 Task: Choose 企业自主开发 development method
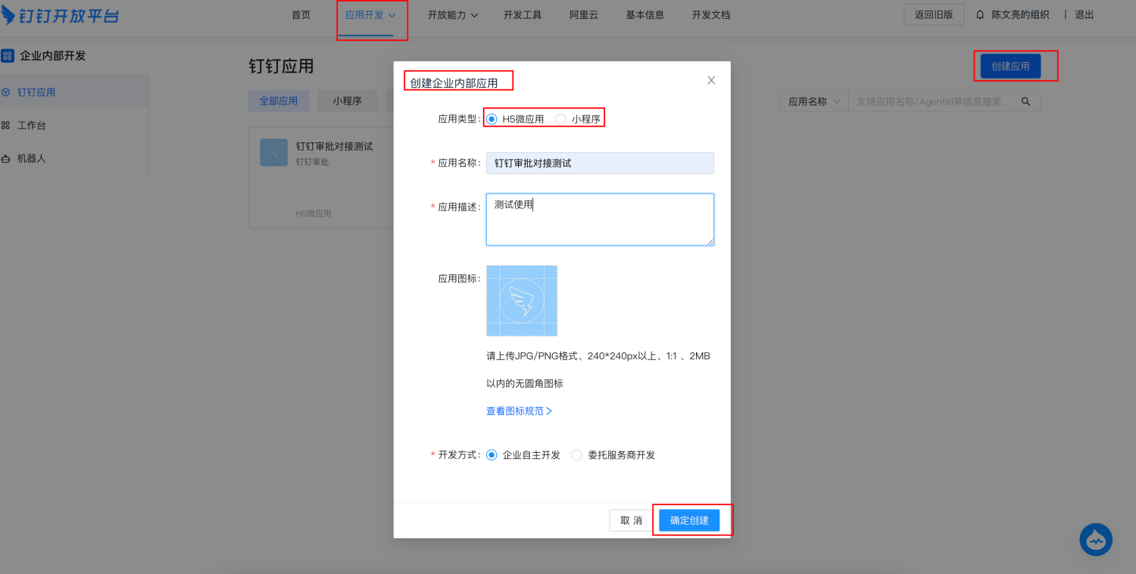[492, 455]
